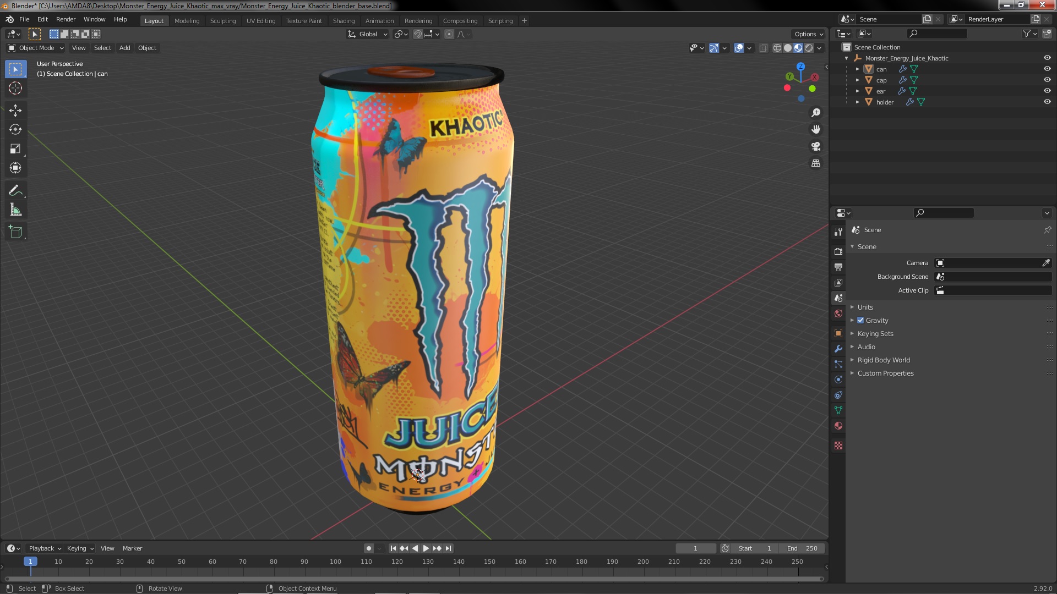Select the Add Cube tool
The width and height of the screenshot is (1057, 594).
15,232
